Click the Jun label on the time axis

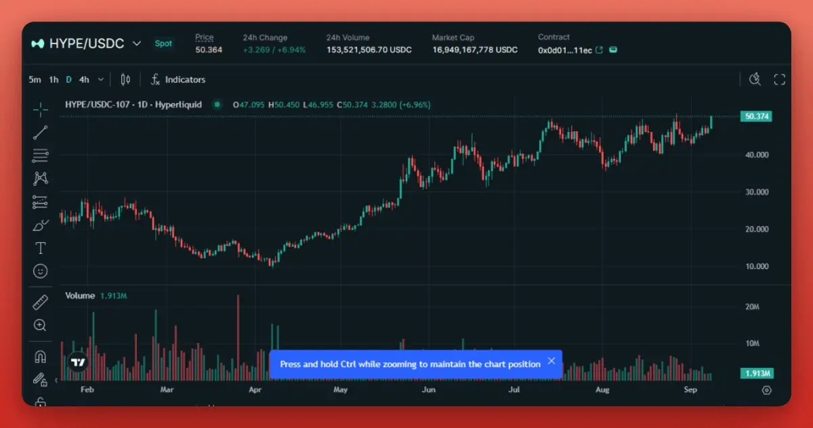click(x=428, y=390)
